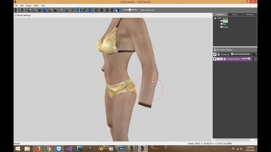Image resolution: width=271 pixels, height=152 pixels.
Task: Open the File menu
Action: [x=16, y=5]
